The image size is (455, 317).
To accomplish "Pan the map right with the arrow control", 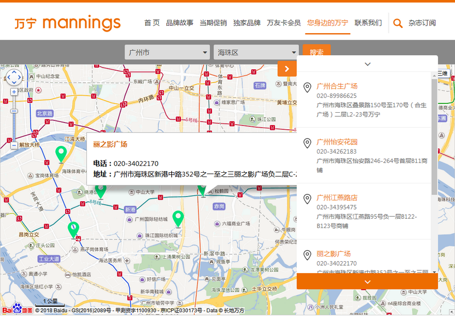I will 20,78.
